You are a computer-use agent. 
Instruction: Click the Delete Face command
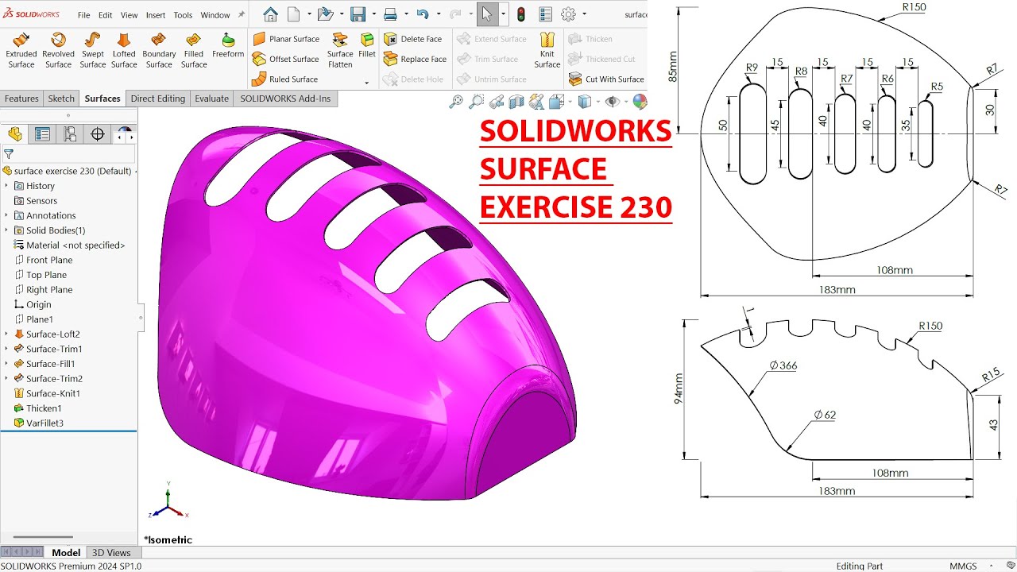tap(412, 39)
